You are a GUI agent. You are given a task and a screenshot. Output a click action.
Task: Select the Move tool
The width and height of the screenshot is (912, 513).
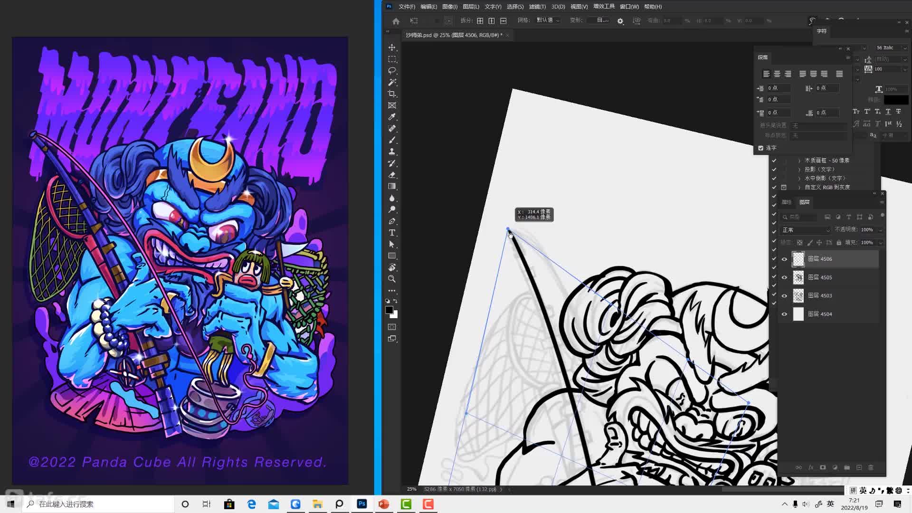pos(392,47)
